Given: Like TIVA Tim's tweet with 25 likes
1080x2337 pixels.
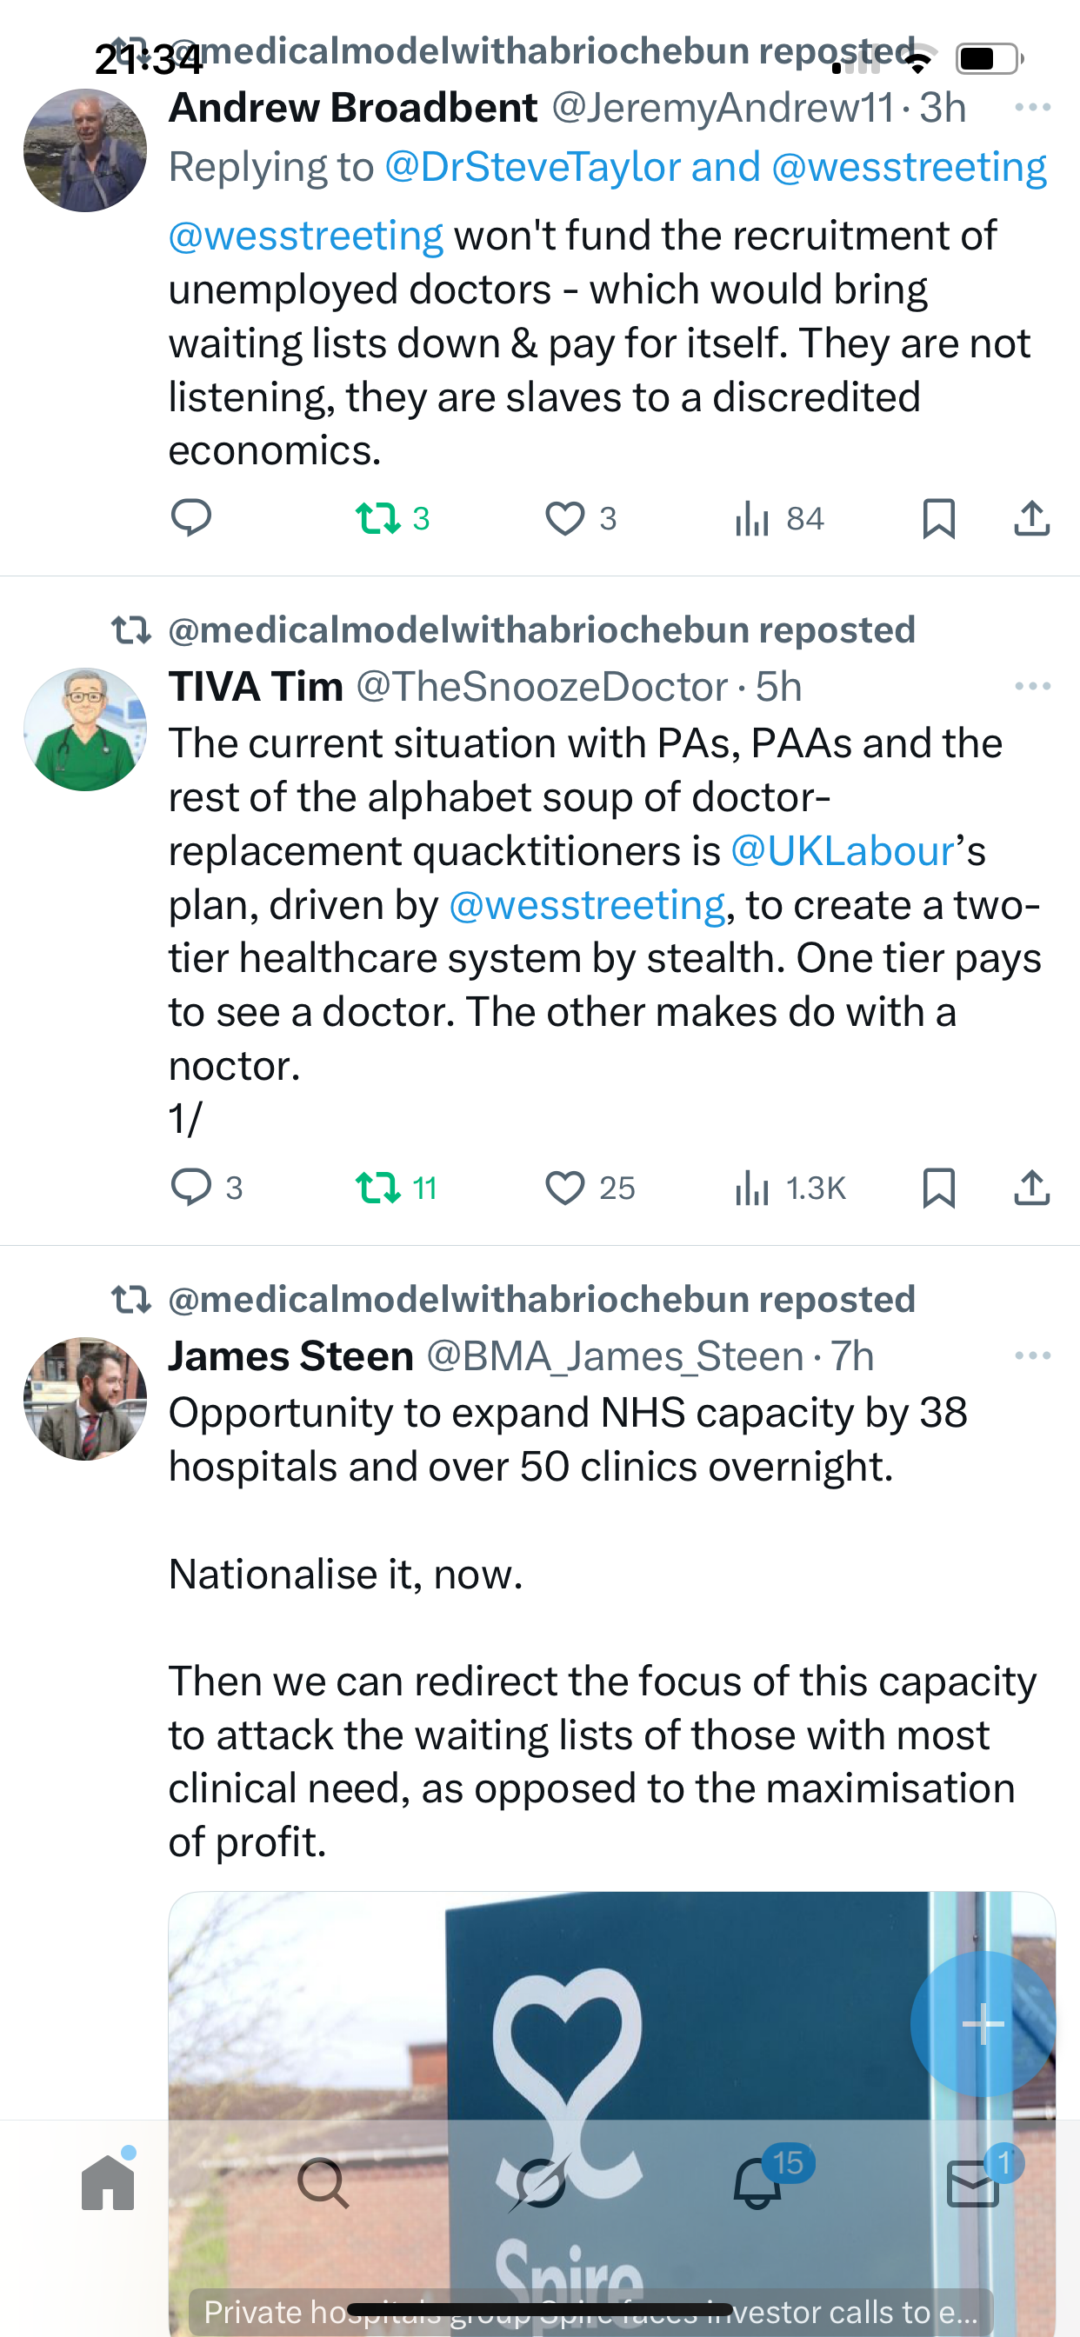Looking at the screenshot, I should coord(564,1188).
